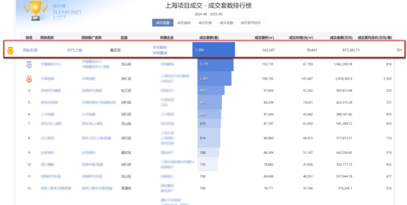Open the 华发股份 company link
407x205 pixels.
[x=160, y=47]
